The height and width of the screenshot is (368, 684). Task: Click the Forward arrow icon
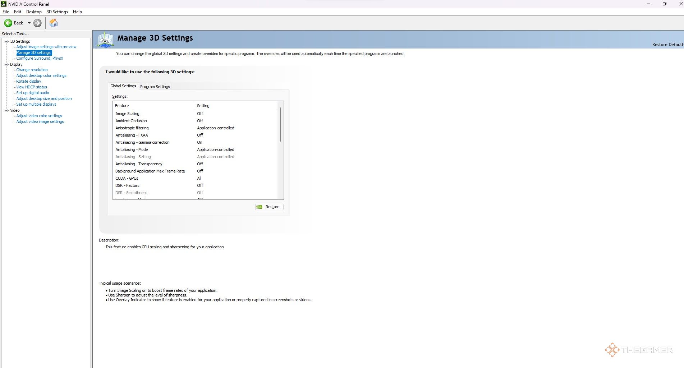[37, 23]
